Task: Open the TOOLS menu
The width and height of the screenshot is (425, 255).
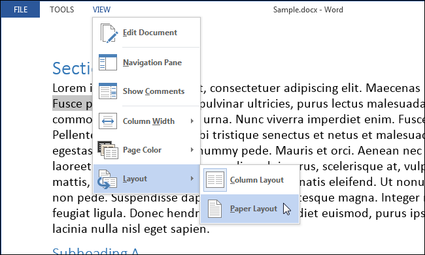Action: click(62, 10)
